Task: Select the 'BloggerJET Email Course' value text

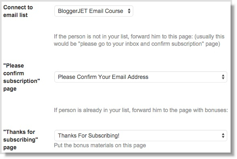Action: click(90, 11)
